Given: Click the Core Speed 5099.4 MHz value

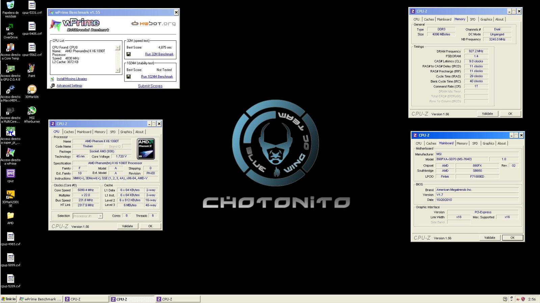Looking at the screenshot, I should pos(86,190).
